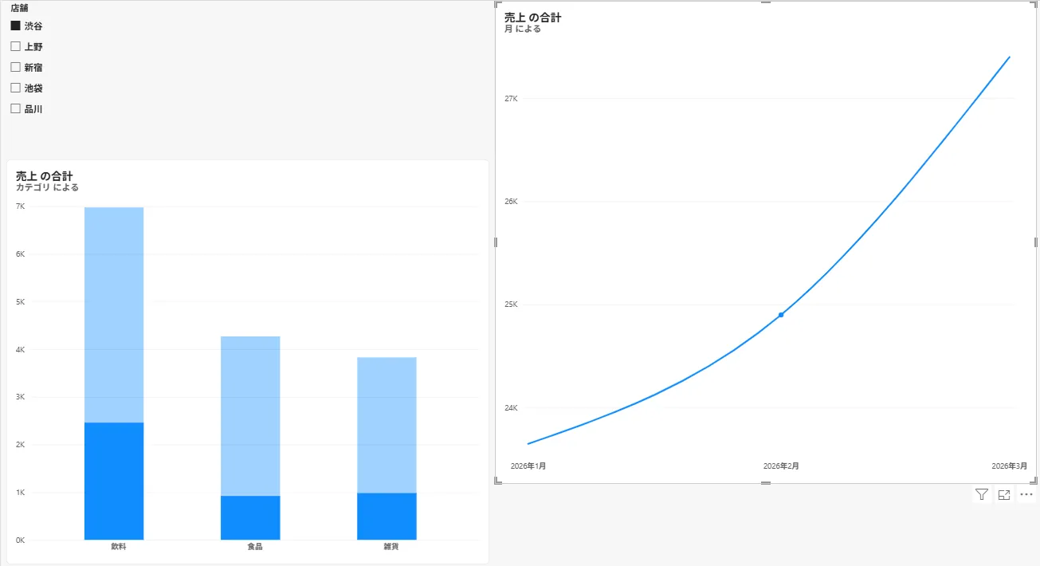Check the 上野 store checkbox
1040x566 pixels.
[x=15, y=46]
